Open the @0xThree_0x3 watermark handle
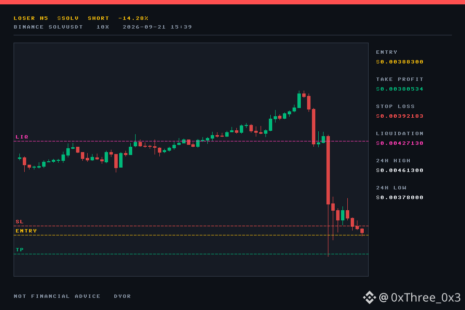 [419, 297]
